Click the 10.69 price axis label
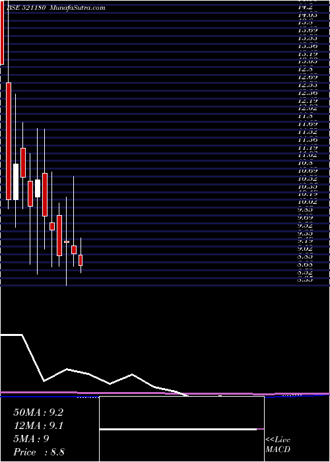This screenshot has width=330, height=462. pyautogui.click(x=308, y=170)
